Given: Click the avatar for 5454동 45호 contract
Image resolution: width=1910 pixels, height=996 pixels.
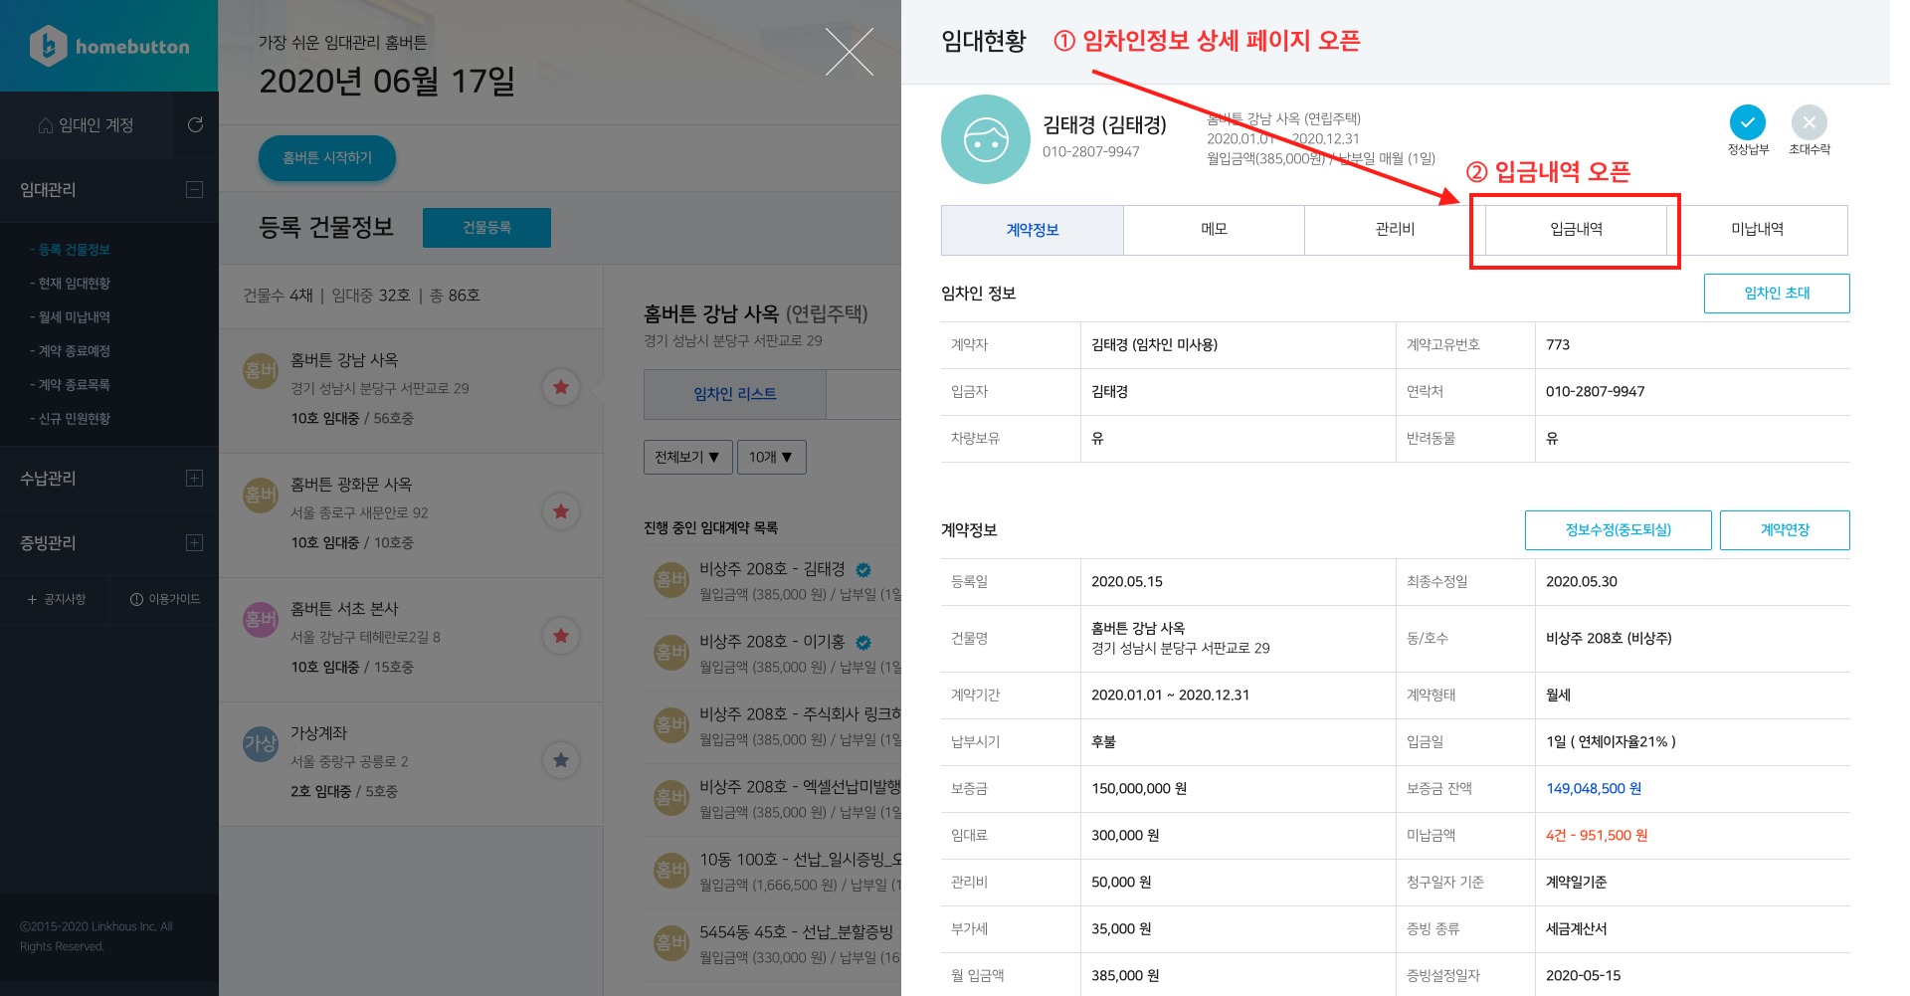Looking at the screenshot, I should pyautogui.click(x=671, y=943).
